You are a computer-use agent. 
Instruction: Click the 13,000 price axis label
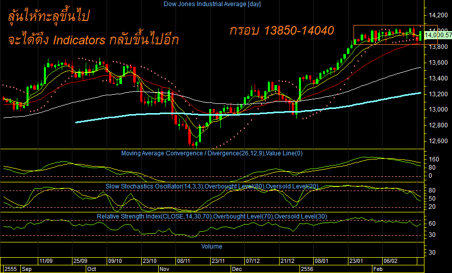[438, 110]
